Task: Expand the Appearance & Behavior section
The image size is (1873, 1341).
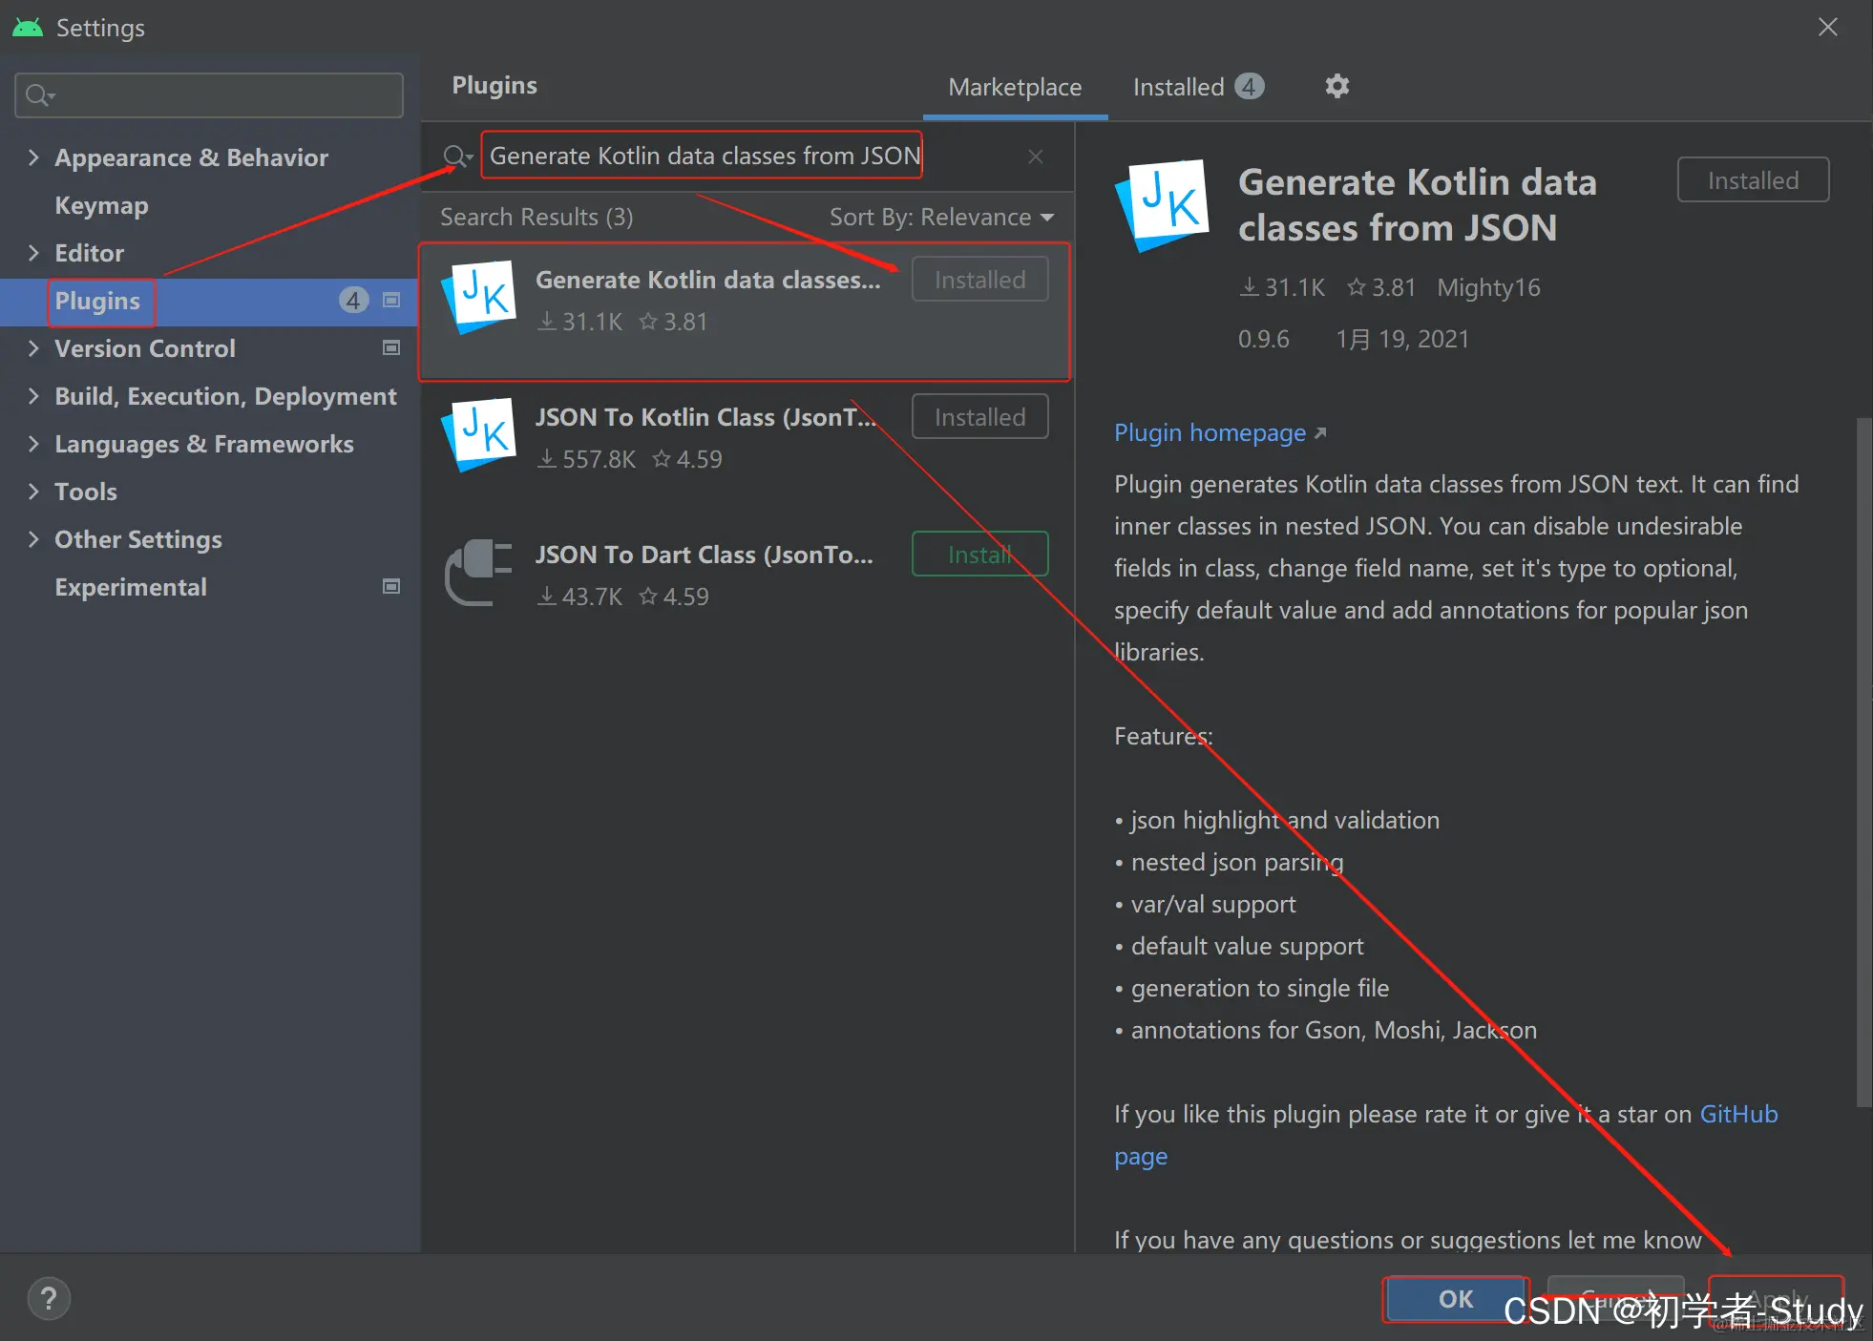Action: click(33, 157)
